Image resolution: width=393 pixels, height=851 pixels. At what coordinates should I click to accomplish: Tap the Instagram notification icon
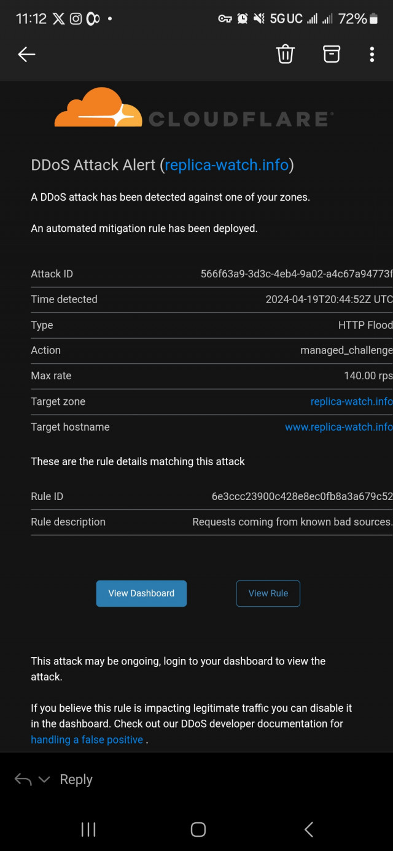(x=76, y=19)
